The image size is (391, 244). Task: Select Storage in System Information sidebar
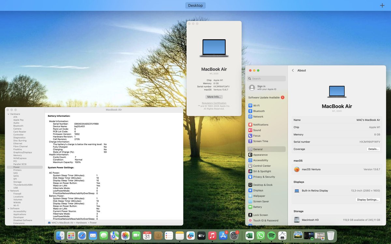(x=17, y=182)
